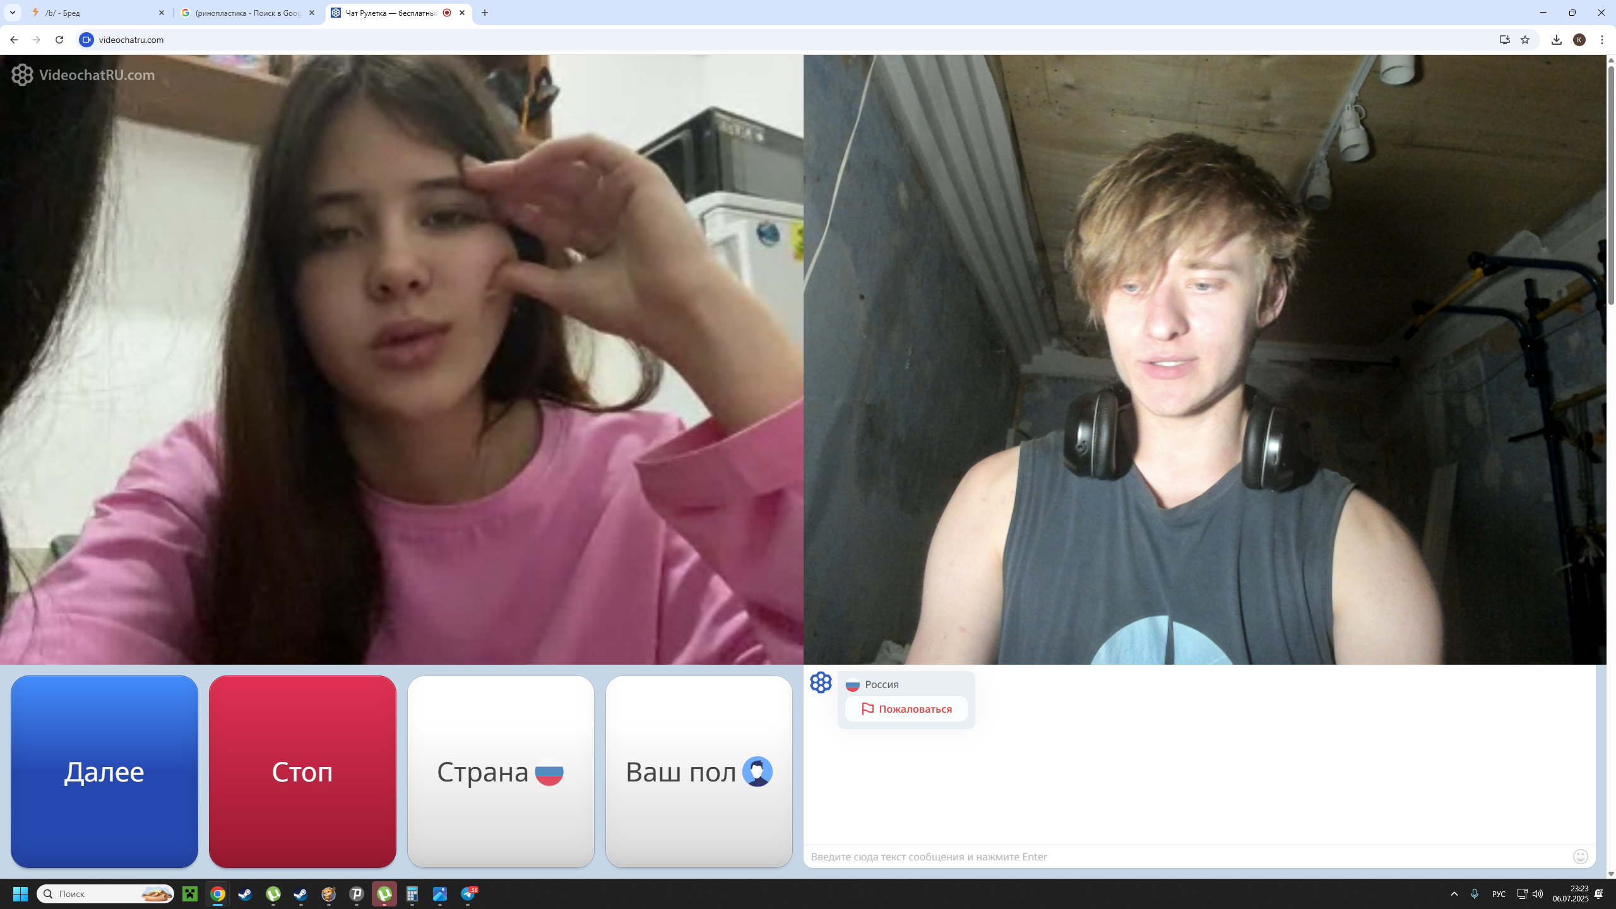Click the install app icon in address bar
This screenshot has height=909, width=1616.
[x=1505, y=40]
